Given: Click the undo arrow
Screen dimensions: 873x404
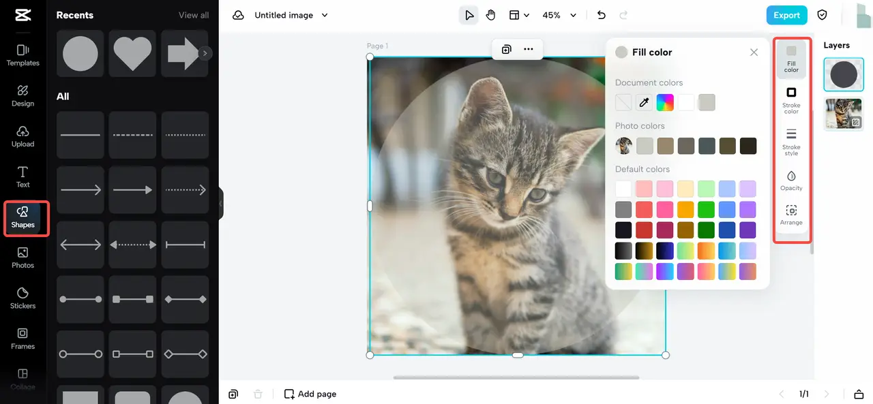Looking at the screenshot, I should pos(601,15).
